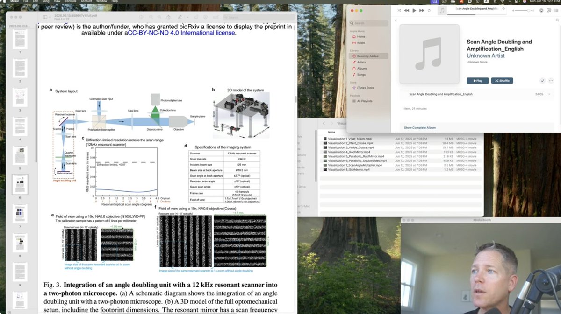Open the File menu
This screenshot has width=561, height=314.
pyautogui.click(x=25, y=2)
